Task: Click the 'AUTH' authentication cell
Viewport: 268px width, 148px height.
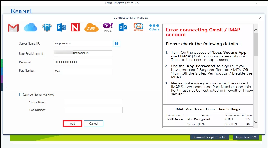Action: (x=235, y=119)
